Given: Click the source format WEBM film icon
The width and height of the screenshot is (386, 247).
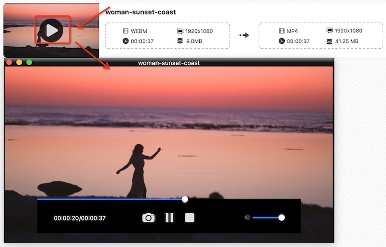Looking at the screenshot, I should coord(125,31).
